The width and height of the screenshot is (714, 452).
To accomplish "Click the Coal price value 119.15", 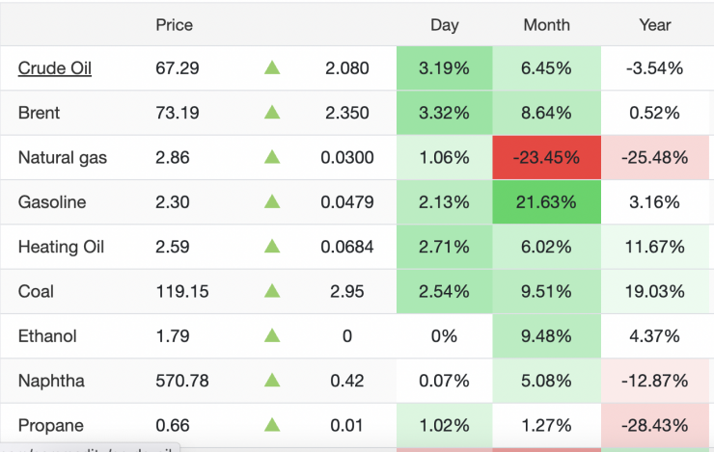I will tap(181, 291).
